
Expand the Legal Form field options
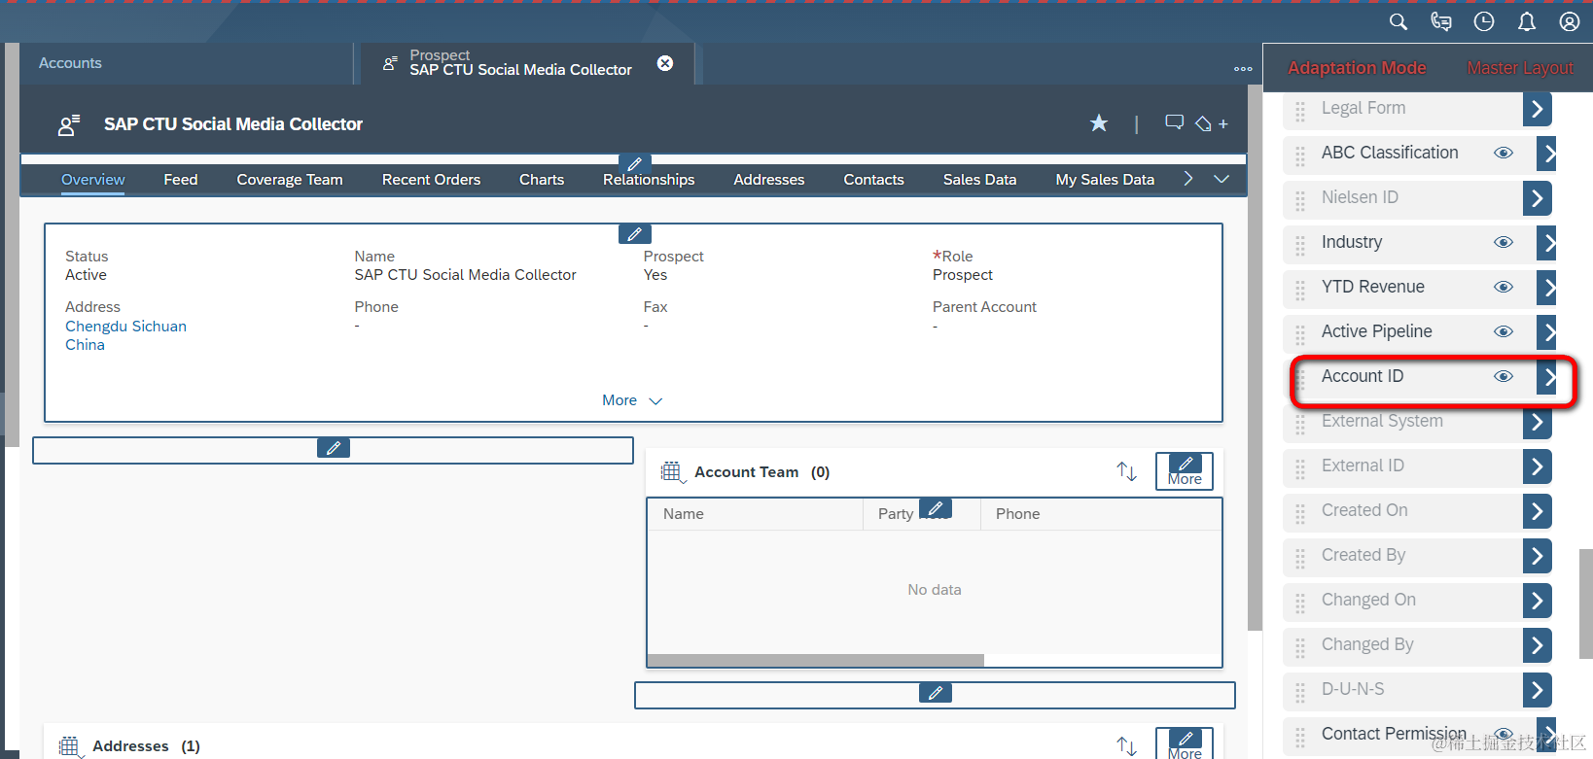coord(1537,109)
